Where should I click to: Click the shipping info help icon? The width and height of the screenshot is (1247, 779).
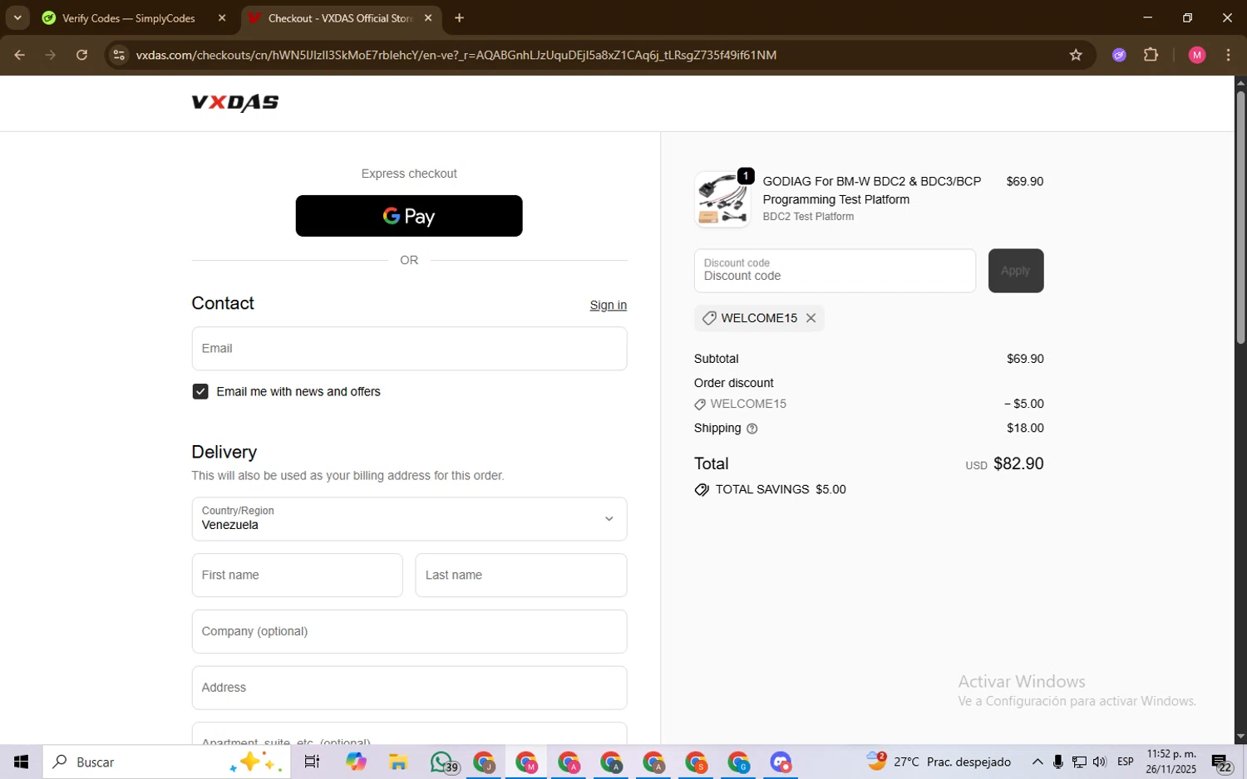pyautogui.click(x=752, y=429)
